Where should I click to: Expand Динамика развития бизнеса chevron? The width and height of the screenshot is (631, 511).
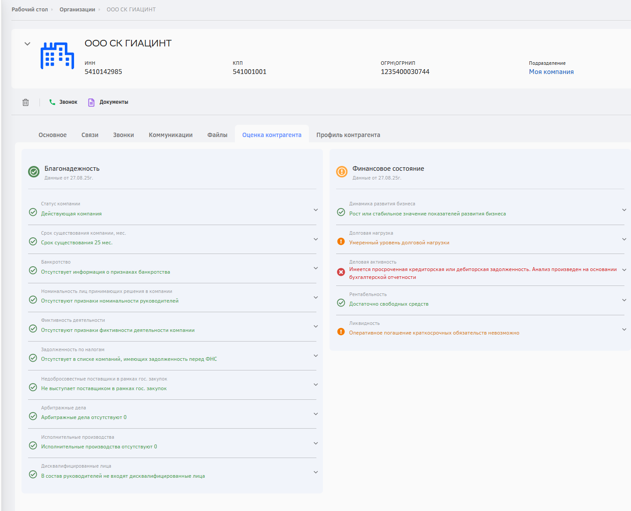[624, 210]
